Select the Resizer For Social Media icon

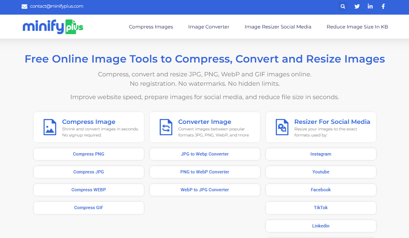click(x=281, y=127)
